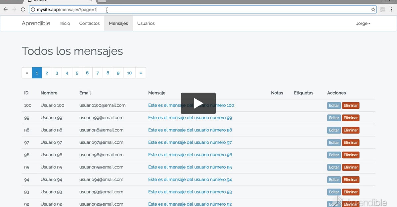Click Editar for Usuario 94
This screenshot has height=207, width=397.
pyautogui.click(x=334, y=180)
